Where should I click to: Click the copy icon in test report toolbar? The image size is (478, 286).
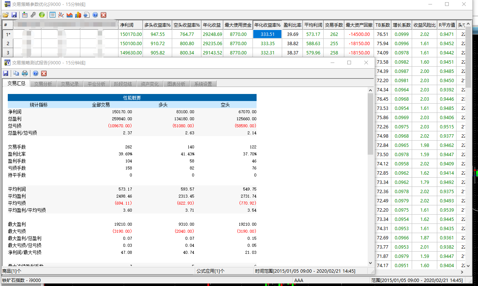pos(16,73)
